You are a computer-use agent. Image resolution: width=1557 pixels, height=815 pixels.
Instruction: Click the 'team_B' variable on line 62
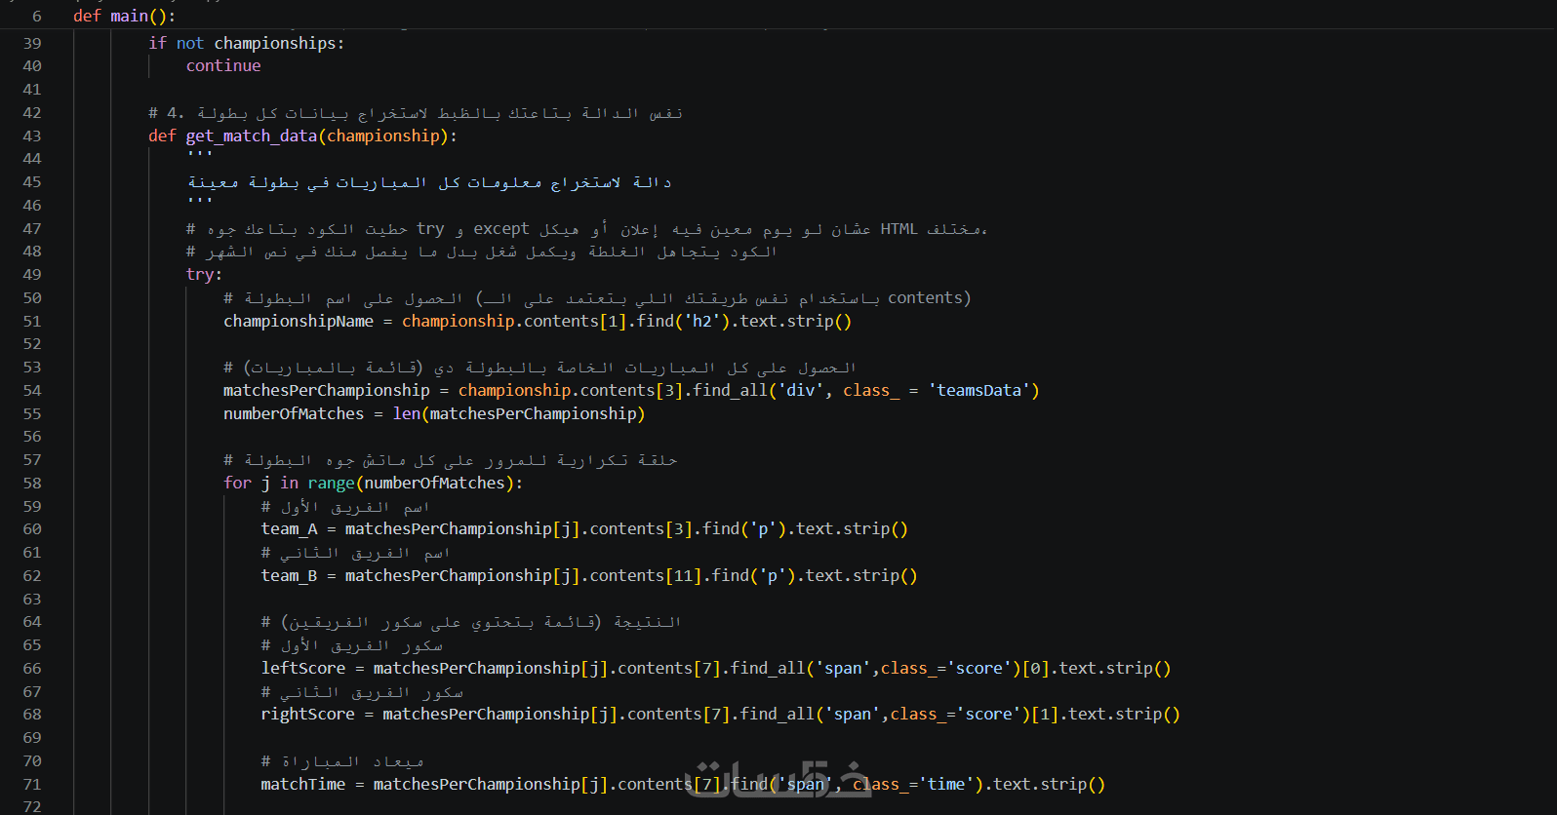290,575
